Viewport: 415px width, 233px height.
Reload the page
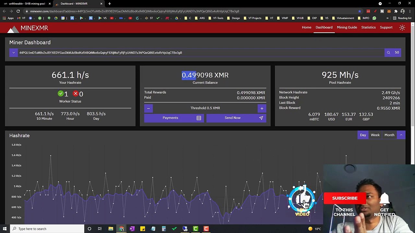tap(18, 11)
